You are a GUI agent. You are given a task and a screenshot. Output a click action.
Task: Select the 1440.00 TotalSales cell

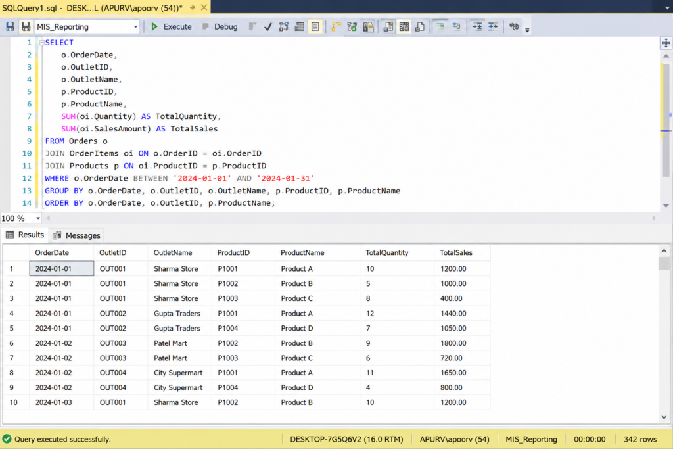(462, 314)
